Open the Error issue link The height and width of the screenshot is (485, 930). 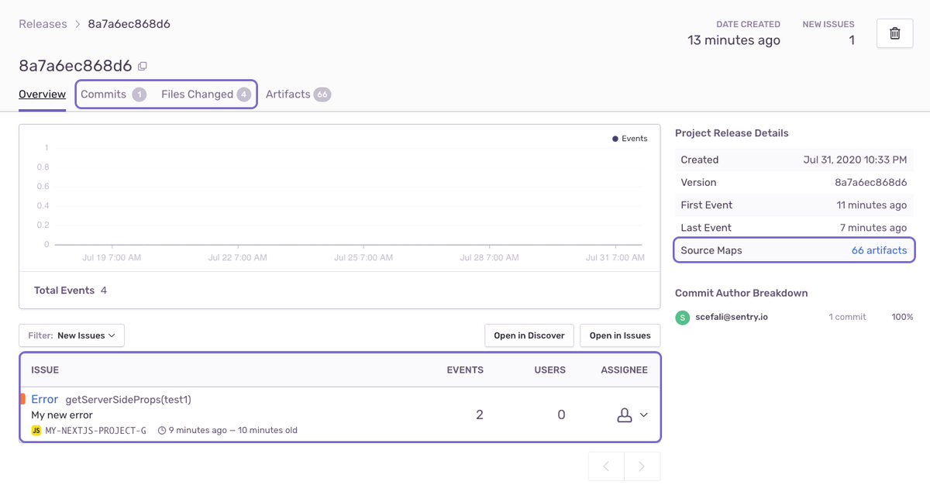pos(44,399)
